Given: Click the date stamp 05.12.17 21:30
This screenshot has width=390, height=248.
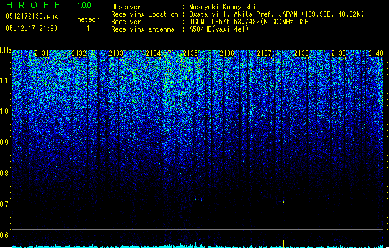Looking at the screenshot, I should (32, 29).
